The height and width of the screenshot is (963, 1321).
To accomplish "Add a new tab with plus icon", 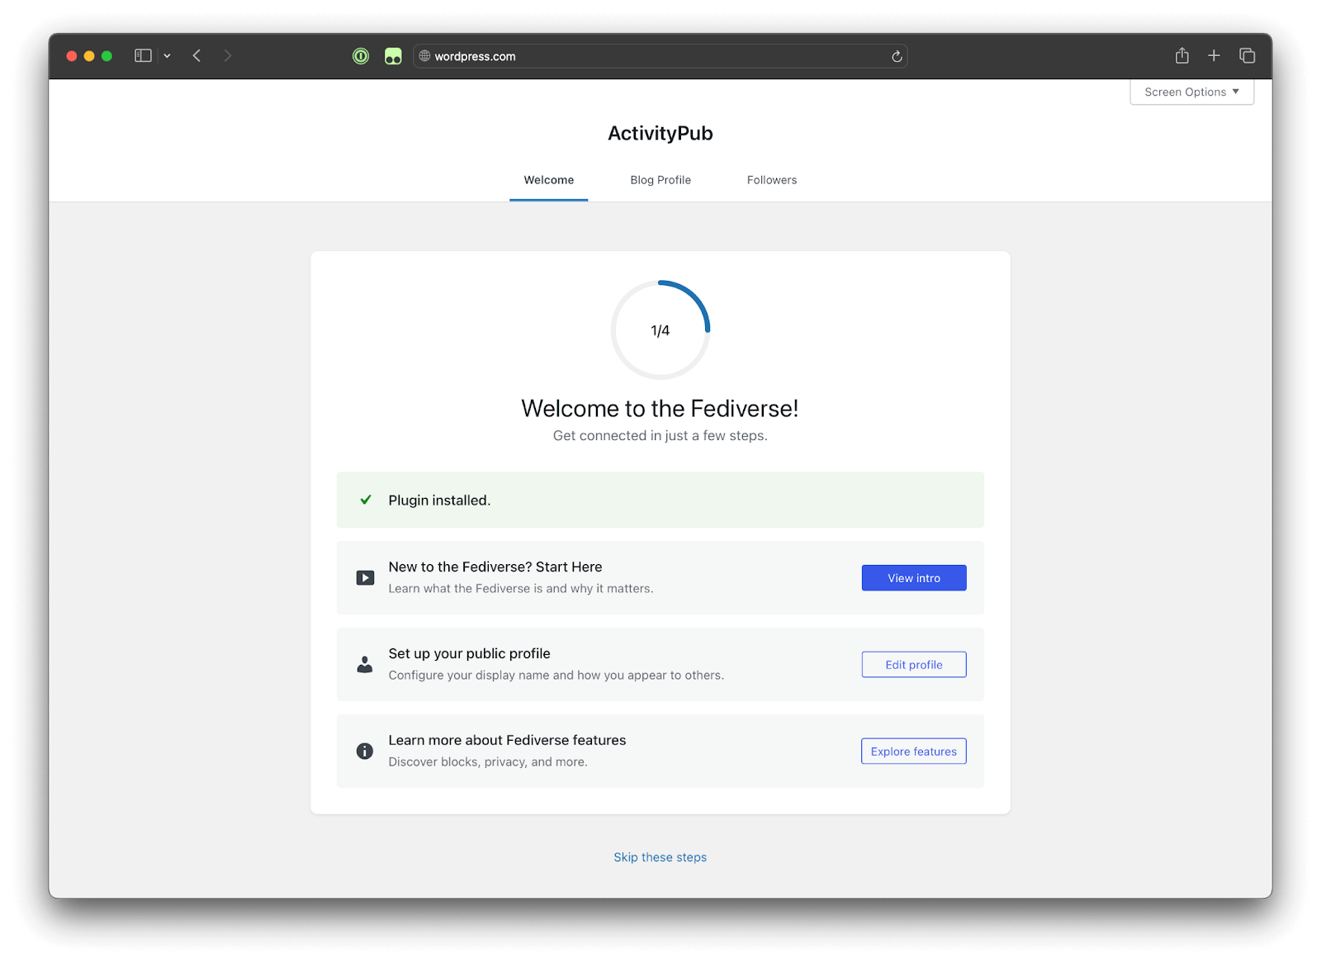I will [x=1214, y=55].
